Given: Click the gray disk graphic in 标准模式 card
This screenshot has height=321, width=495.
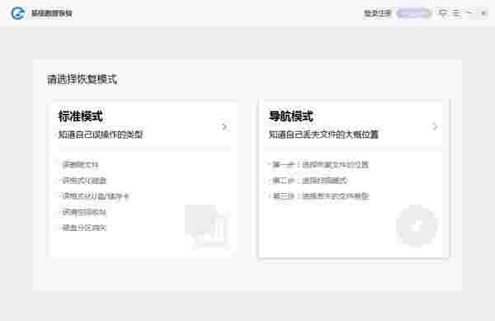Looking at the screenshot, I should coord(207,225).
